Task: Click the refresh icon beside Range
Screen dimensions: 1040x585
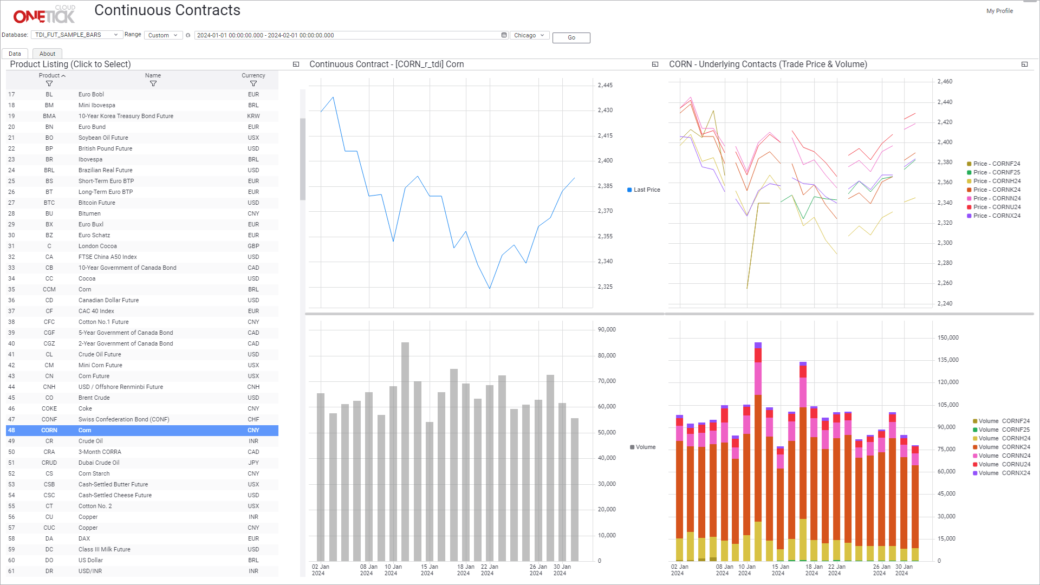Action: point(188,36)
